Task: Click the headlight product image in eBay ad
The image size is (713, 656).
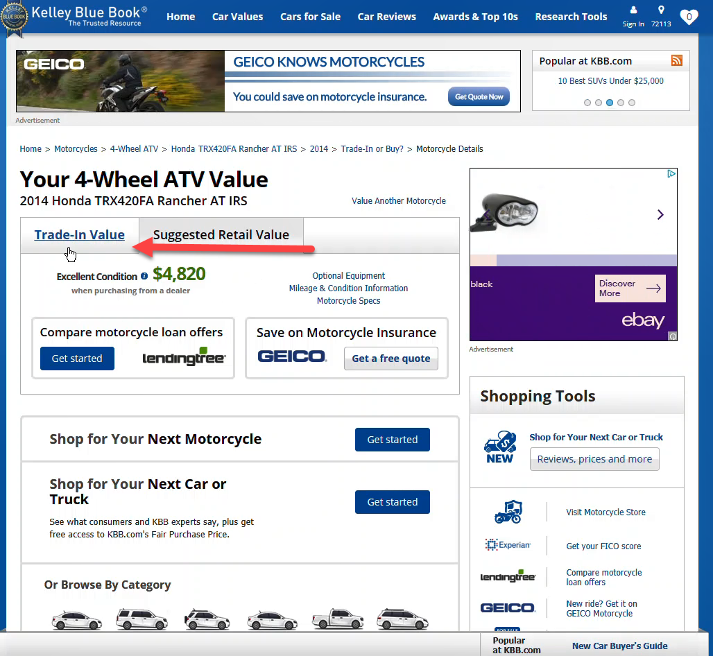Action: (505, 212)
